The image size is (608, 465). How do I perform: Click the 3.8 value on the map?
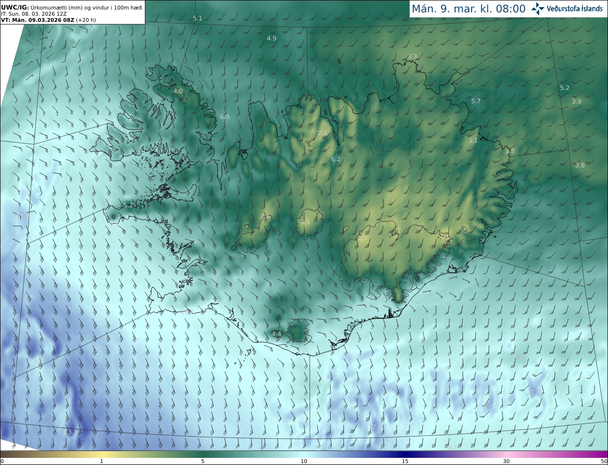580,165
